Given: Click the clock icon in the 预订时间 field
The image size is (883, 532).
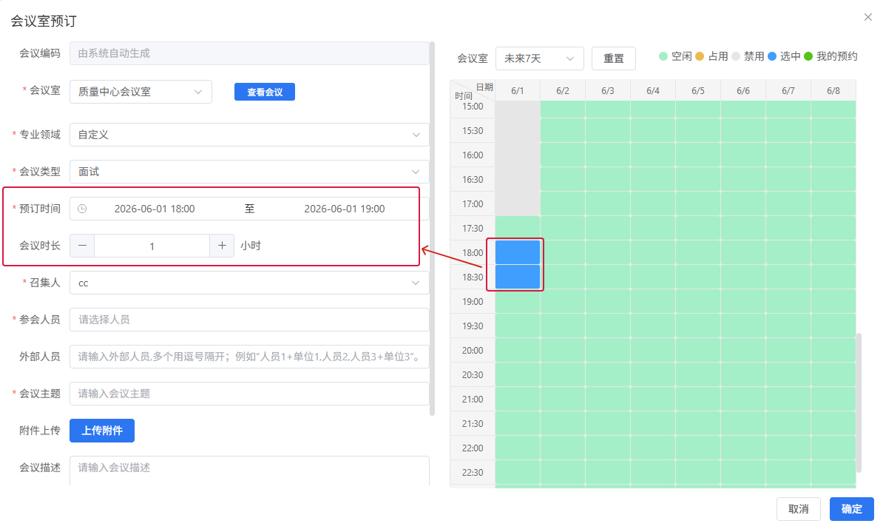Looking at the screenshot, I should pyautogui.click(x=82, y=209).
